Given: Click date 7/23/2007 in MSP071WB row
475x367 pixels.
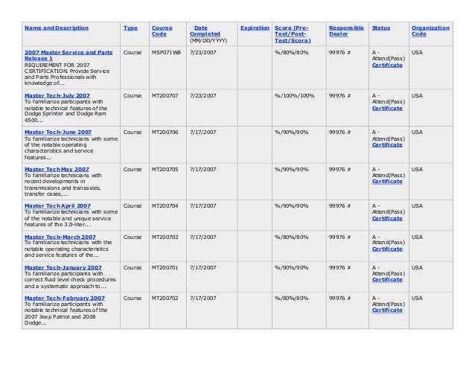Looking at the screenshot, I should (x=203, y=52).
